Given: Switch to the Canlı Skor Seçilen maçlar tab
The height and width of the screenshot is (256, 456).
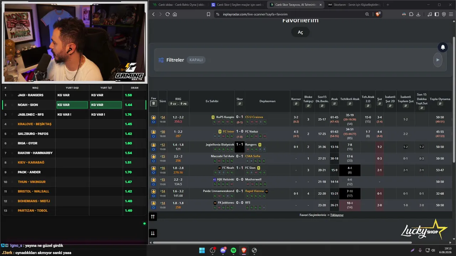Looking at the screenshot, I should 237,5.
